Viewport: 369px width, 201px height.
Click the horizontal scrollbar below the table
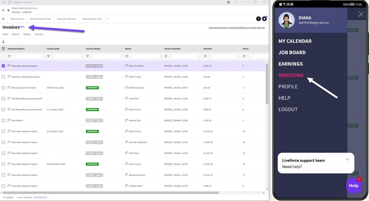coord(110,193)
